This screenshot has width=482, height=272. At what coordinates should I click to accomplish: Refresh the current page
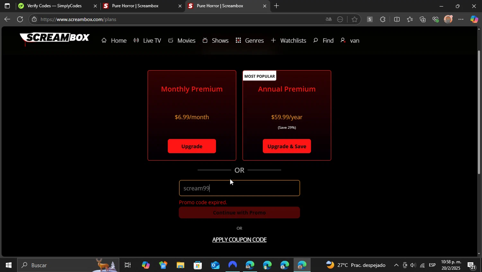click(20, 19)
